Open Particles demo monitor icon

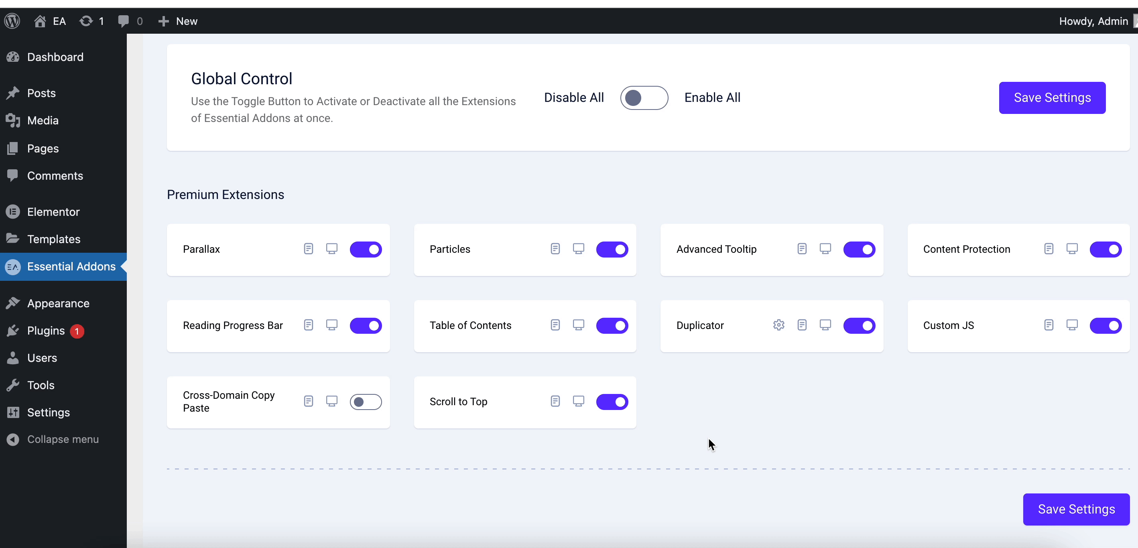tap(578, 249)
